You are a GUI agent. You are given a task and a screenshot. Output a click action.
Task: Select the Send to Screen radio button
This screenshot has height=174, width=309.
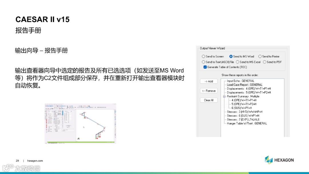[203, 57]
